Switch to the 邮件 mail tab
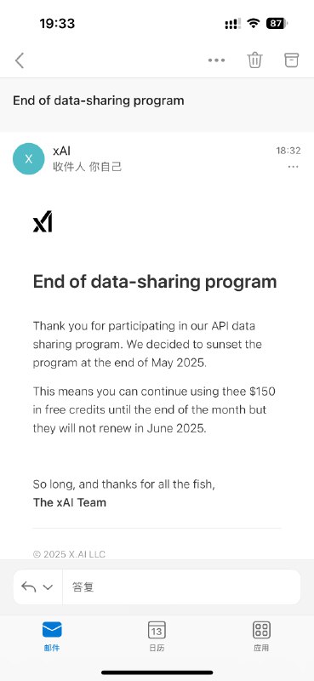Viewport: 314px width, 681px height. point(52,636)
